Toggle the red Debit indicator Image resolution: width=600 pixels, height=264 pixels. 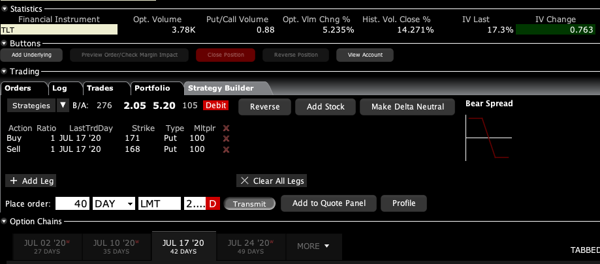point(215,106)
